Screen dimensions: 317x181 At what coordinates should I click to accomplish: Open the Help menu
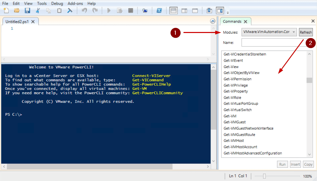tap(91, 3)
